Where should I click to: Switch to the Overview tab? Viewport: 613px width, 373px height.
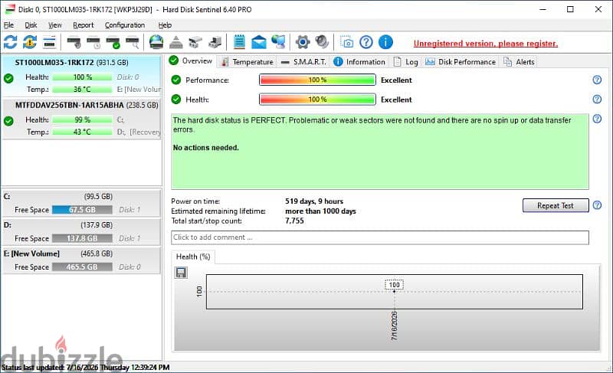(x=191, y=61)
